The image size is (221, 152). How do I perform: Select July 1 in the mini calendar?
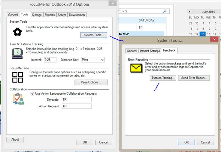click(203, 23)
